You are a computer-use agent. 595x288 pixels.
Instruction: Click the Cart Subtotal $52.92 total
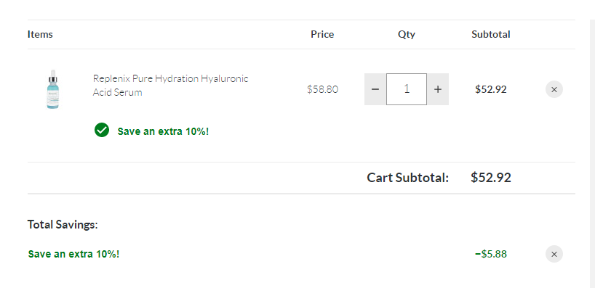click(x=491, y=178)
